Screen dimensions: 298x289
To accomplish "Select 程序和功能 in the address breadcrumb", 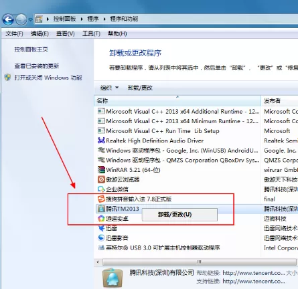I will point(124,19).
